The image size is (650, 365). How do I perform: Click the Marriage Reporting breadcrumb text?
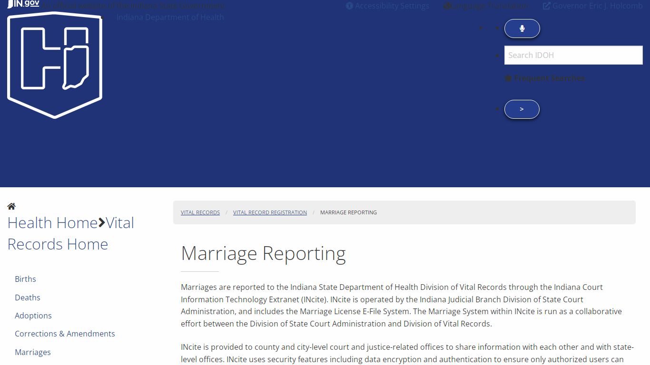(x=348, y=212)
